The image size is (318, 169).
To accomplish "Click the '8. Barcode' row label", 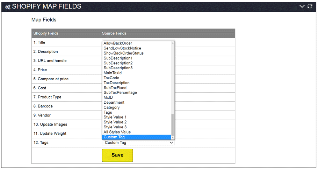I will [x=43, y=106].
